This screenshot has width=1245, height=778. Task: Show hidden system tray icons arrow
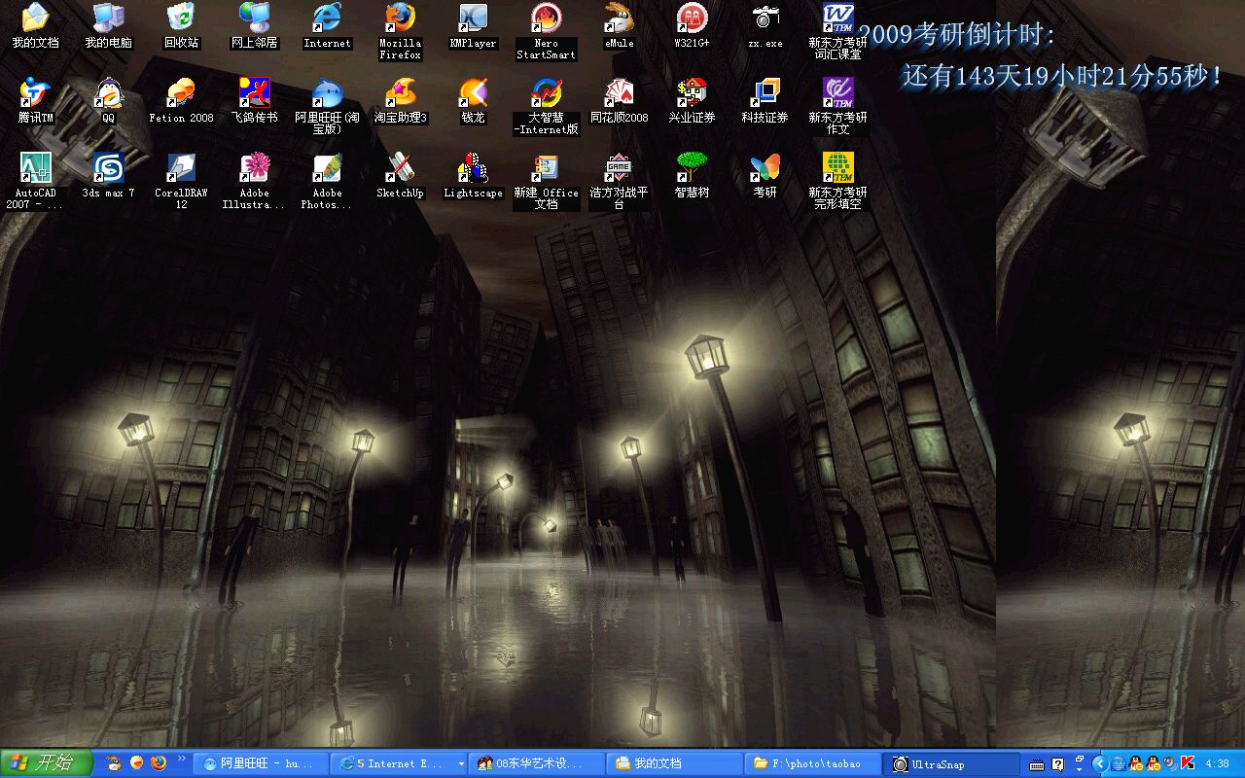[x=1099, y=763]
